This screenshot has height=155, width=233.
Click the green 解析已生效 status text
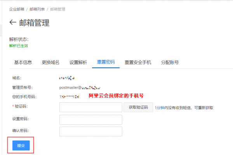tap(19, 46)
